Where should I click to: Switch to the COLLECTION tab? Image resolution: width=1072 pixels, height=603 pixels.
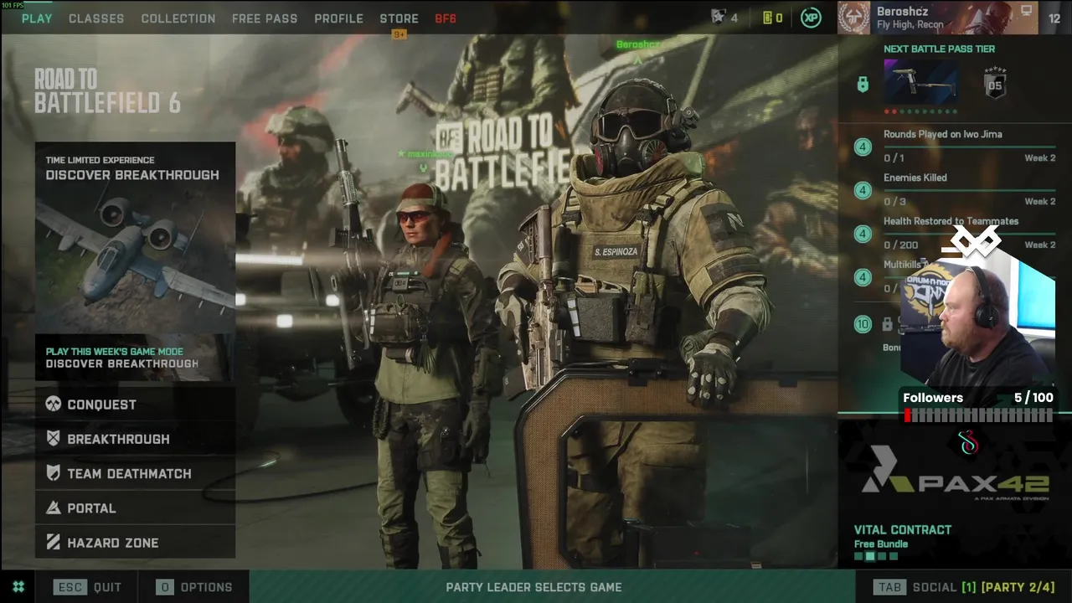pyautogui.click(x=178, y=18)
